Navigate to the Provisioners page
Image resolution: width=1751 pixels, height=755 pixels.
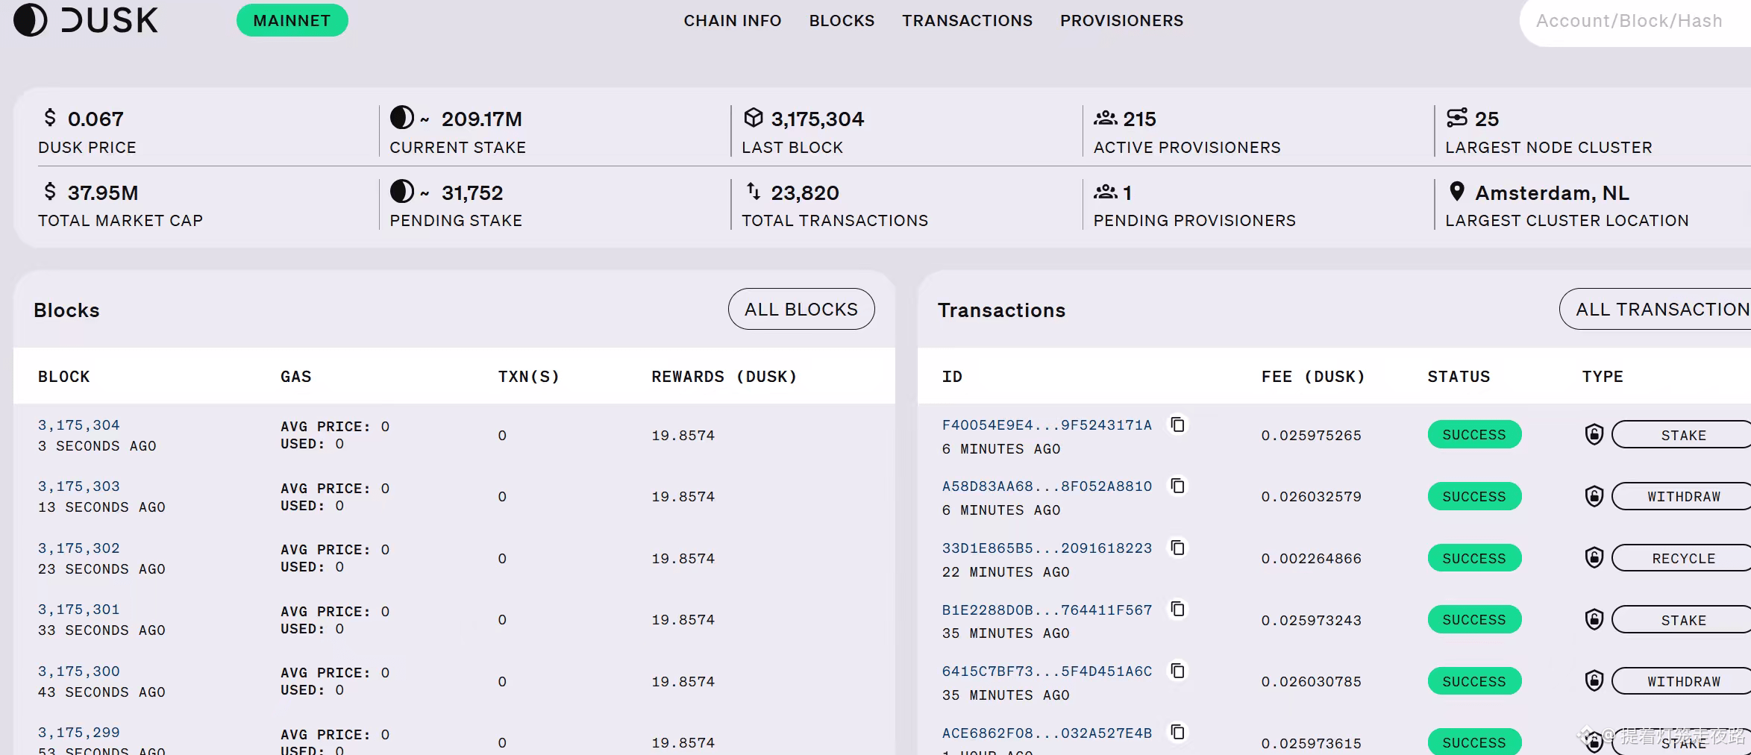point(1121,21)
